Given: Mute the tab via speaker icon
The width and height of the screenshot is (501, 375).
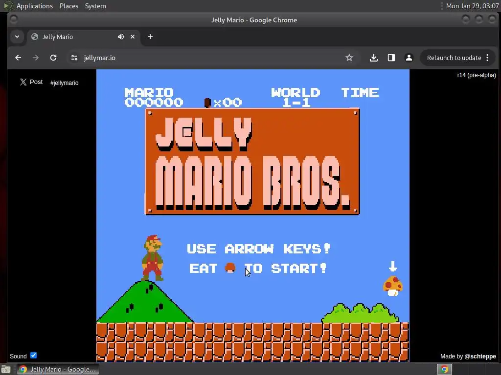Looking at the screenshot, I should [x=120, y=37].
